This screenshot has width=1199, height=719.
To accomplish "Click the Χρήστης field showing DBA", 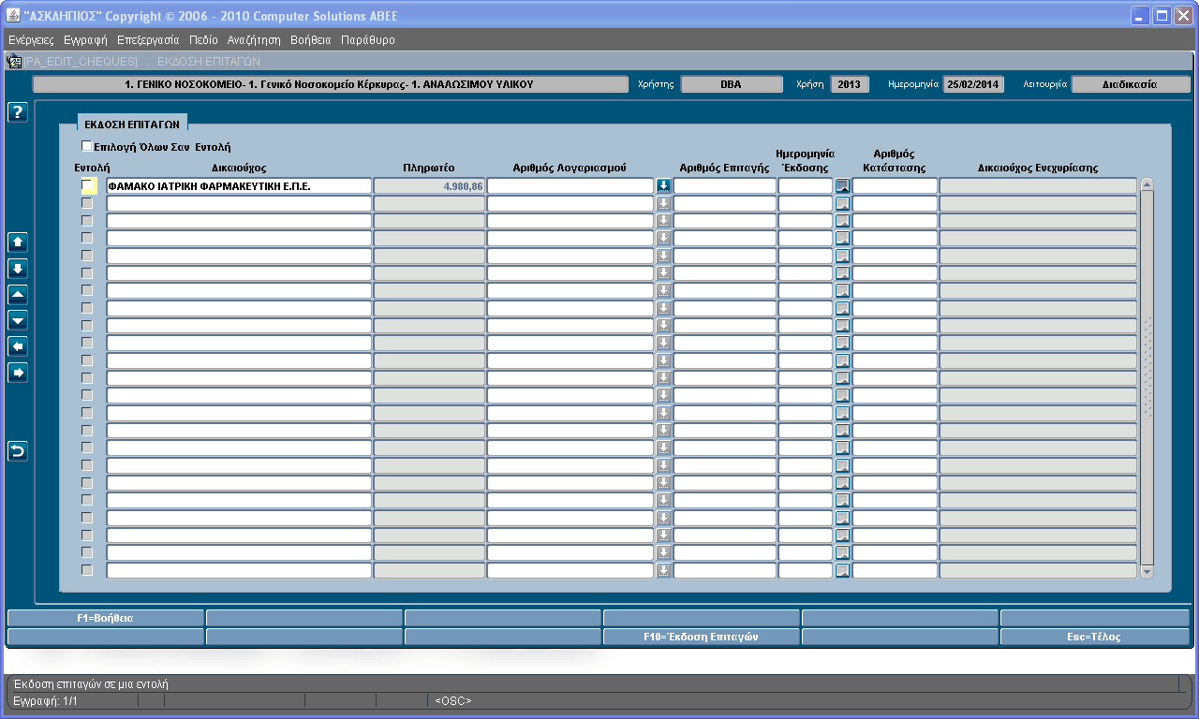I will pos(731,84).
